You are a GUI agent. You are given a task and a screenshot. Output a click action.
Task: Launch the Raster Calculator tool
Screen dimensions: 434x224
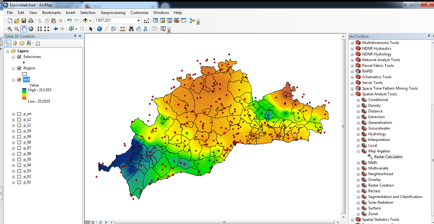(x=388, y=157)
